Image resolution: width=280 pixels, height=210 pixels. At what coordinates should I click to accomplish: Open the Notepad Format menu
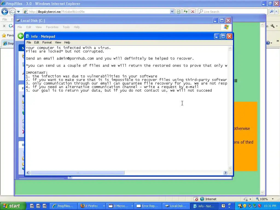coord(47,42)
